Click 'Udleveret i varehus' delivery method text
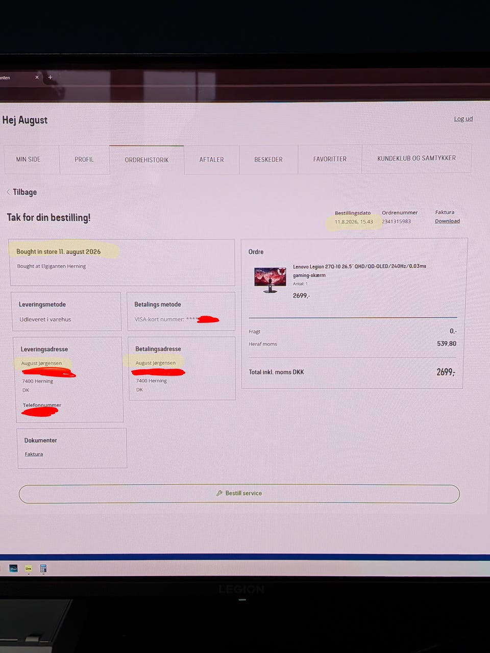Viewport: 490px width, 653px height. click(45, 319)
